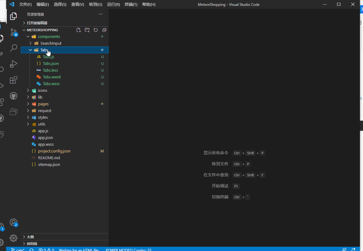Collapse all folders in explorer
Screen dimensions: 363x251
[x=104, y=30]
